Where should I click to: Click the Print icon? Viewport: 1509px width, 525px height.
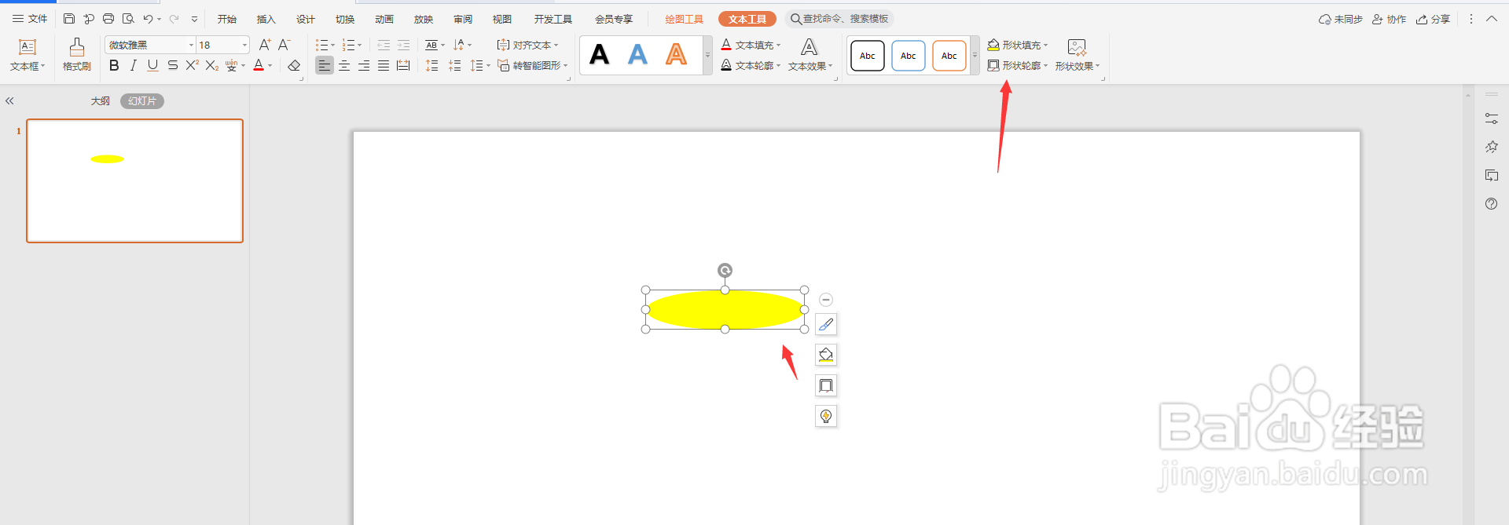click(x=108, y=19)
